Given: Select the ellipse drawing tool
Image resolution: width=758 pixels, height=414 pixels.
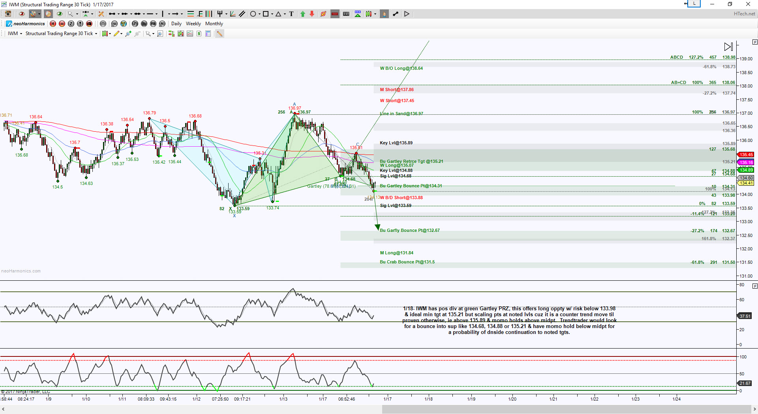Looking at the screenshot, I should (253, 14).
